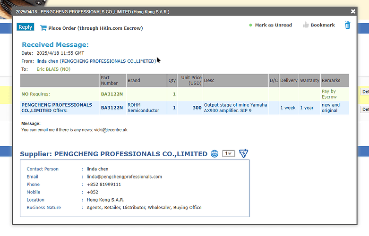Viewport: 369px width, 236px height.
Task: Click the Mobile value +852
Action: pos(92,192)
